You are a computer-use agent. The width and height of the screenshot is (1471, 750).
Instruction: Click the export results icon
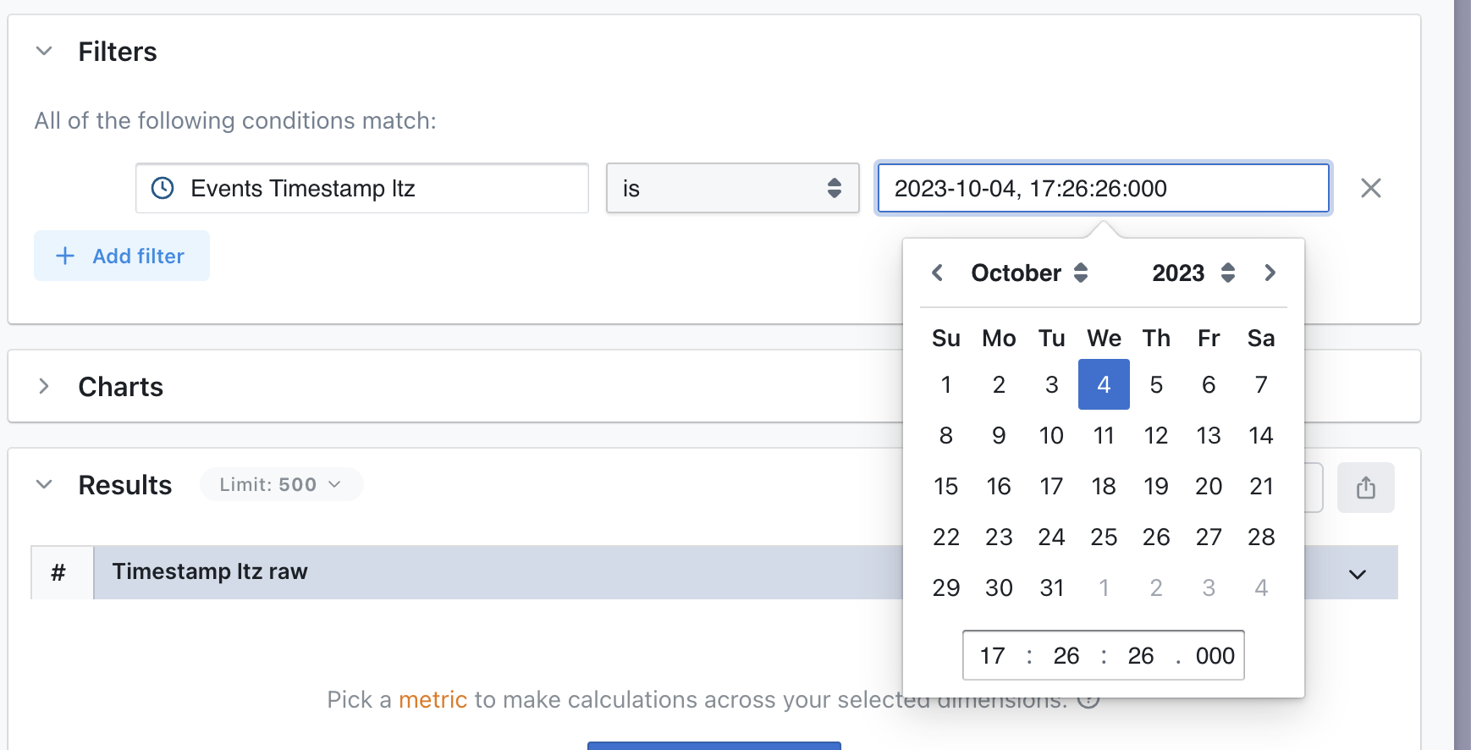pos(1365,487)
